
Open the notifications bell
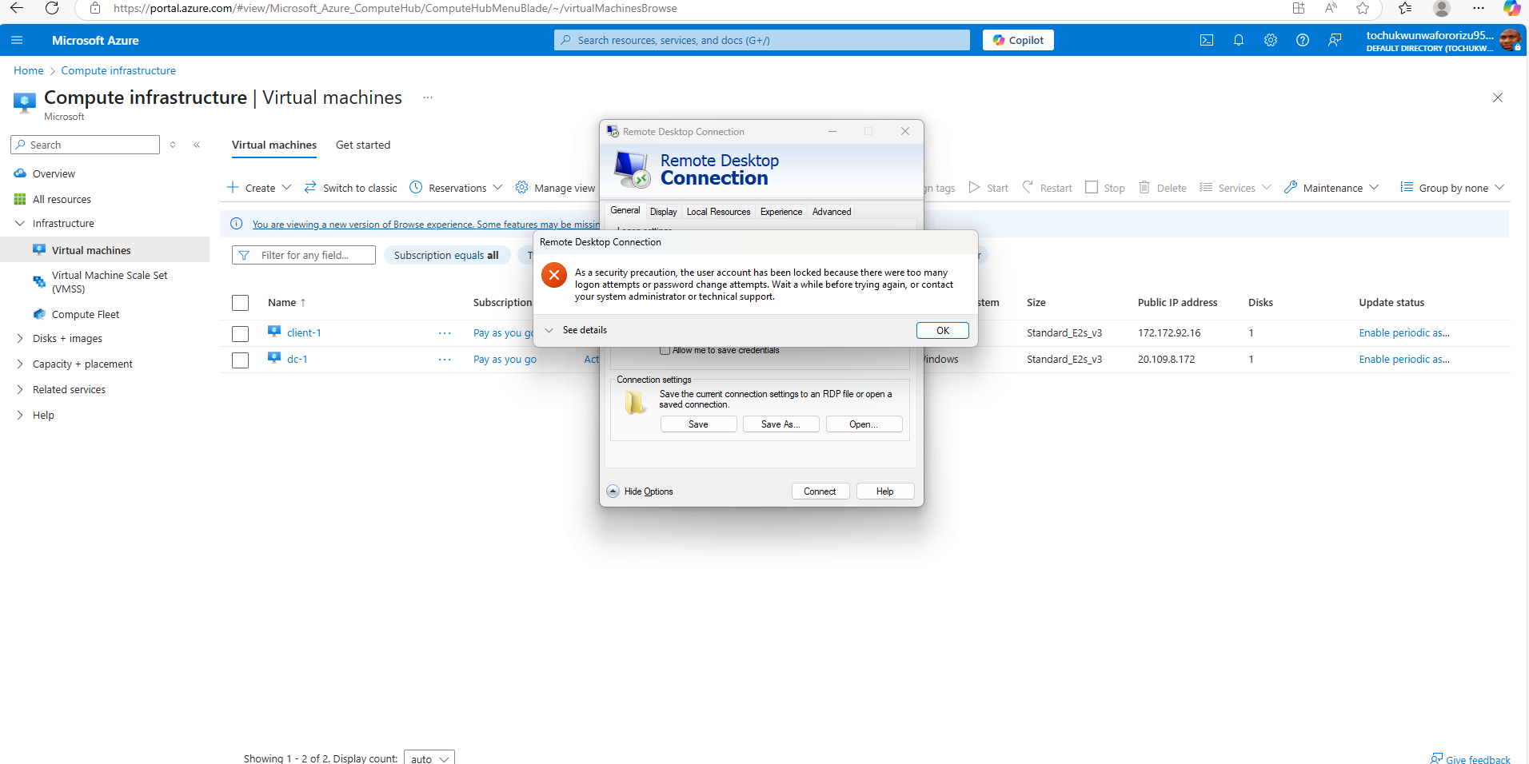[x=1239, y=40]
